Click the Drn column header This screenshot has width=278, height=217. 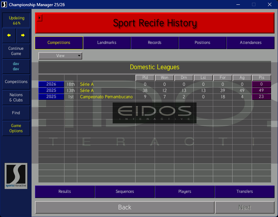click(184, 78)
